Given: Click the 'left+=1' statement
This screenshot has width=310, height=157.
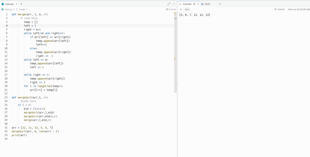Looking at the screenshot, I should 41,45.
